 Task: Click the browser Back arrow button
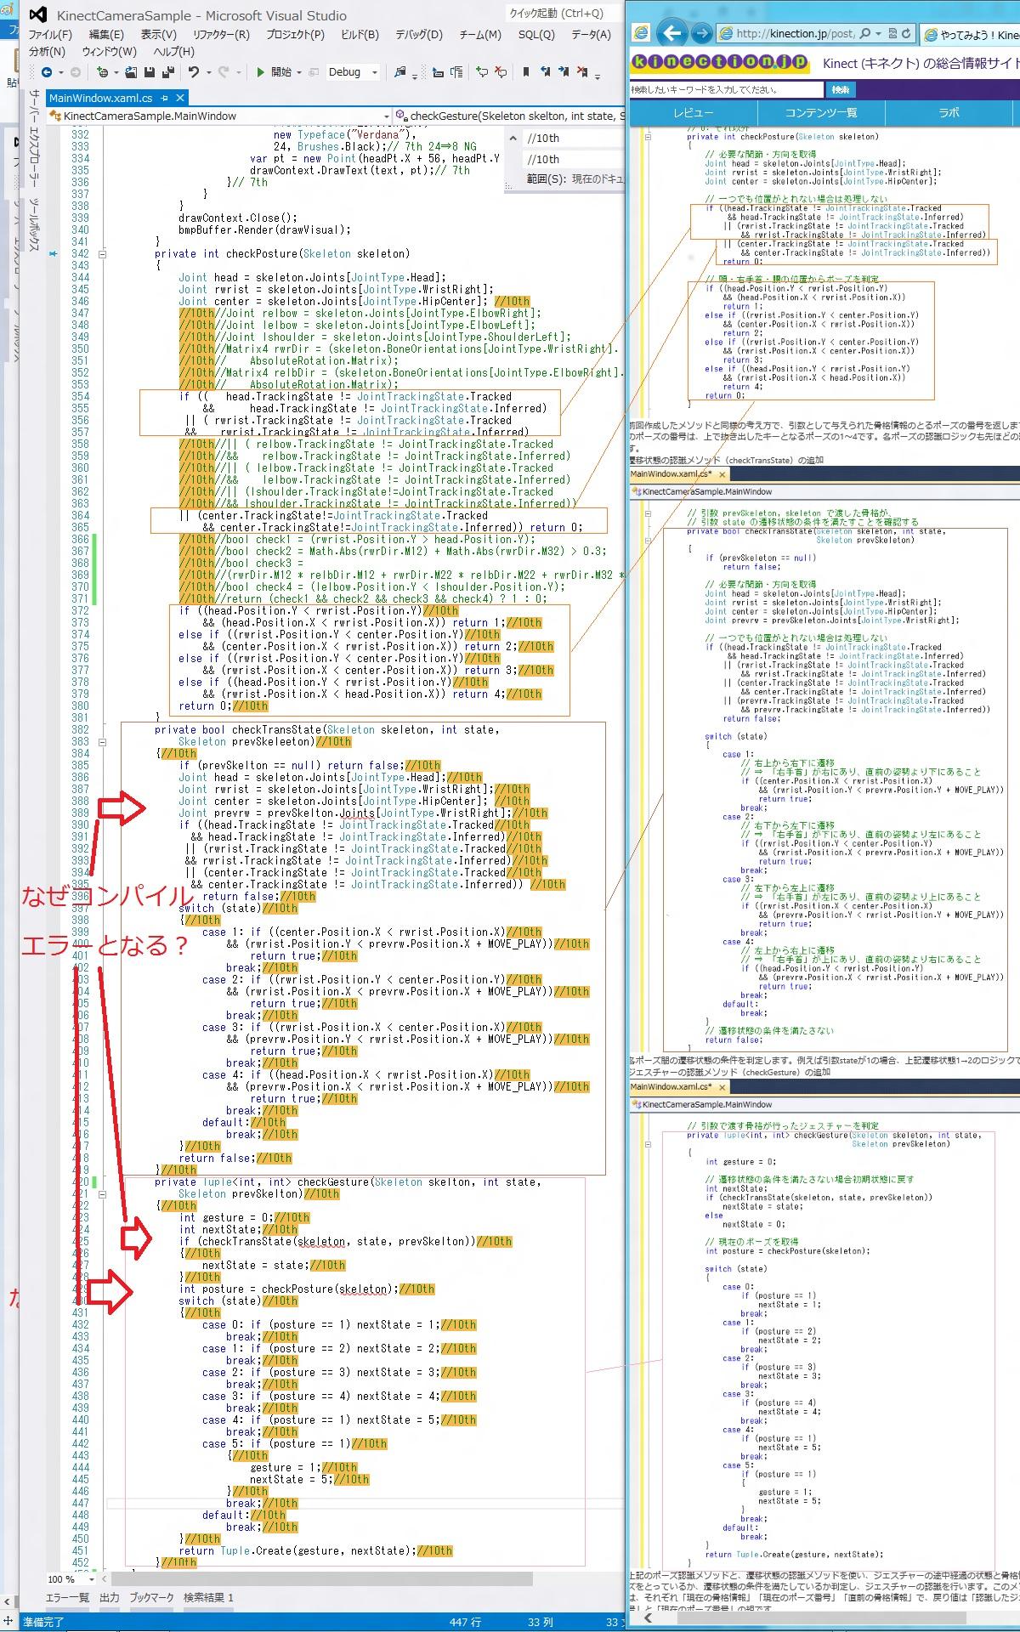point(671,33)
